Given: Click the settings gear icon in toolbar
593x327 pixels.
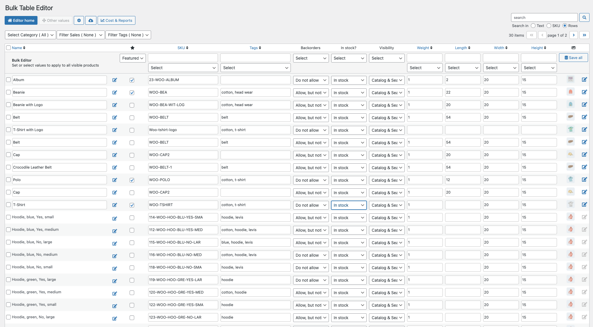Looking at the screenshot, I should click(x=79, y=20).
